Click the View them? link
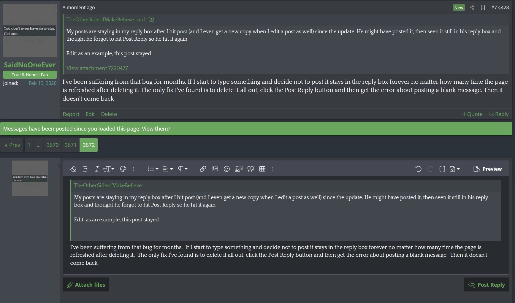 click(x=156, y=129)
